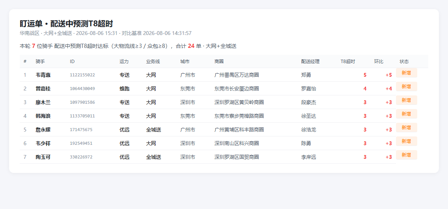Image resolution: width=448 pixels, height=209 pixels.
Task: Click the 新增 status badge for 韦少祥
Action: pyautogui.click(x=406, y=141)
